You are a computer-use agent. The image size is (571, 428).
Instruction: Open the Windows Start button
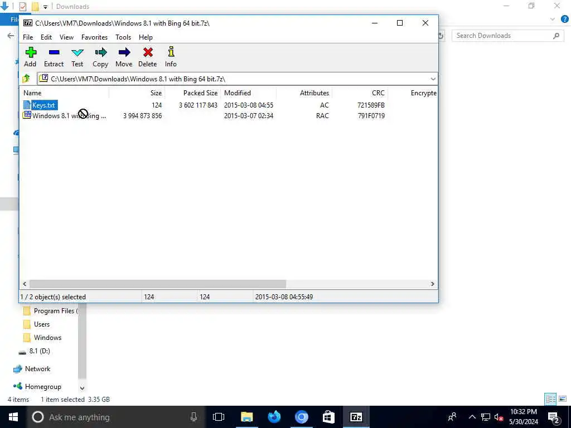[x=13, y=417]
